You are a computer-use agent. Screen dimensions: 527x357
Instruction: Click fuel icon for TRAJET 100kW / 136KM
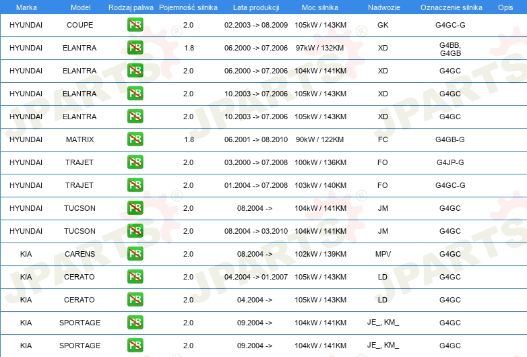point(135,162)
